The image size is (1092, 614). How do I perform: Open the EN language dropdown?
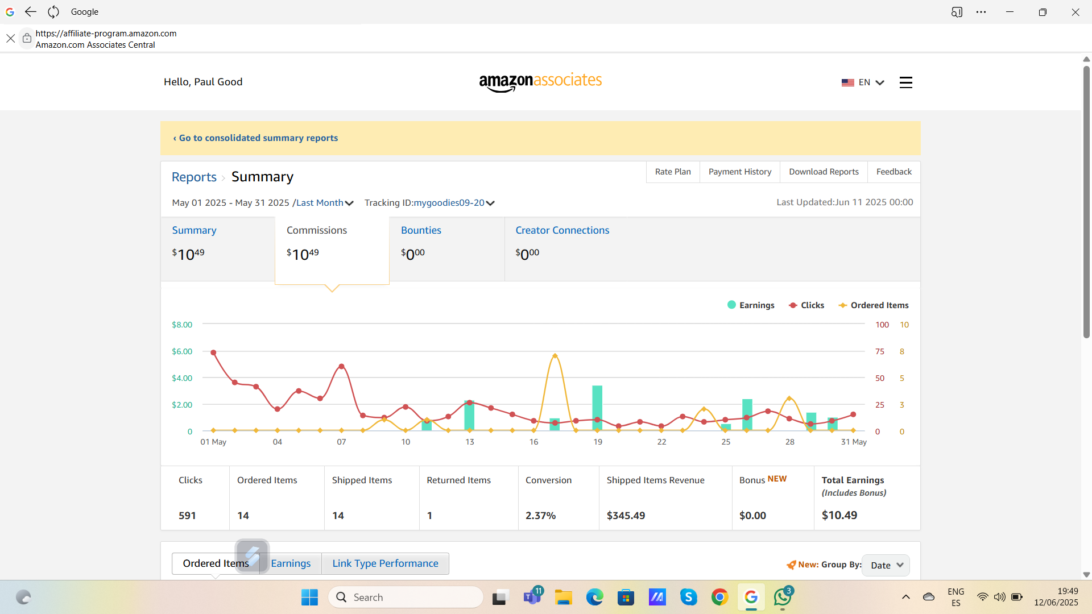(x=871, y=82)
